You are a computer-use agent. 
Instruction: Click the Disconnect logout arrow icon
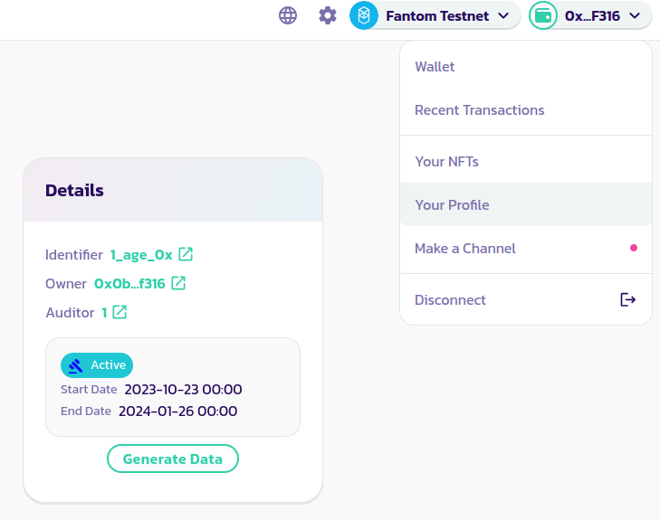tap(627, 299)
